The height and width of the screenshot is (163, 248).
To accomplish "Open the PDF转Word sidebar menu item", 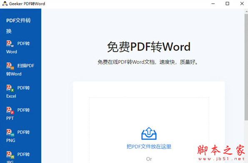I will (x=18, y=47).
